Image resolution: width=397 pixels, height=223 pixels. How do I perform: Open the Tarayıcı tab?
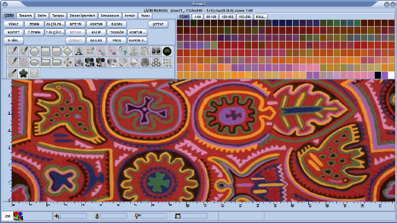click(x=58, y=15)
